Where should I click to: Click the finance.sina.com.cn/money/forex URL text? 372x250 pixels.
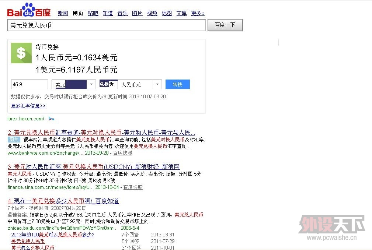pos(51,187)
